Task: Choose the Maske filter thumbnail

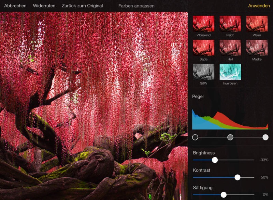Action: coord(257,48)
